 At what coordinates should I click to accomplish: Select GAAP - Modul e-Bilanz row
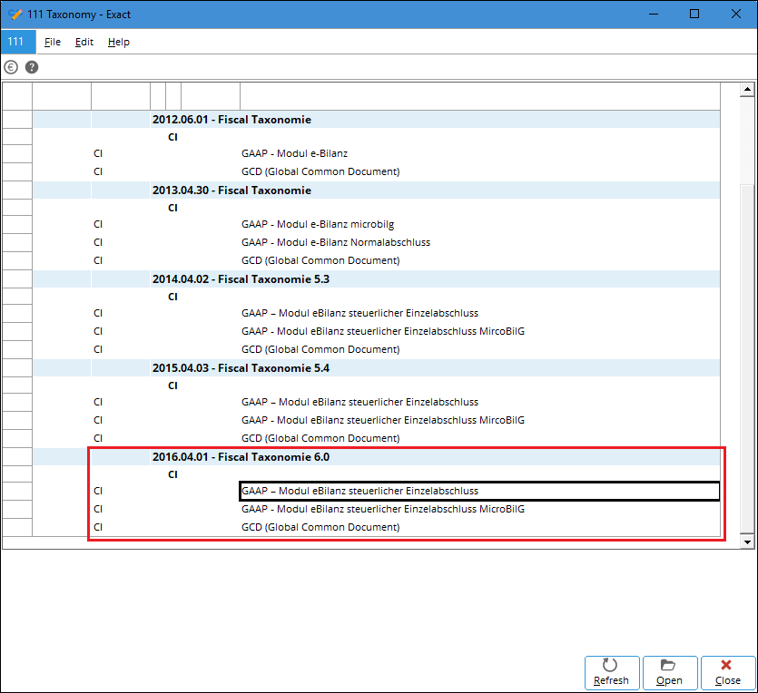tap(376, 153)
